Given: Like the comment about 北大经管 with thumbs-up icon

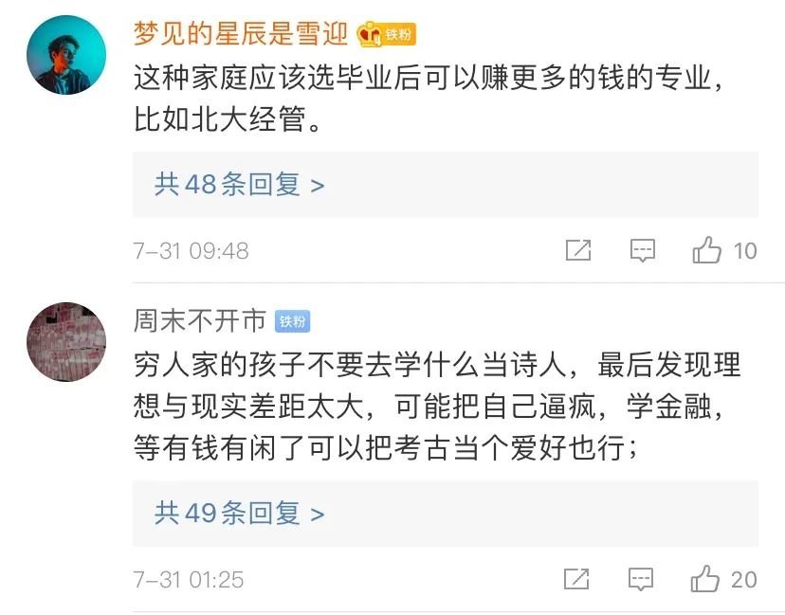Looking at the screenshot, I should coord(707,250).
